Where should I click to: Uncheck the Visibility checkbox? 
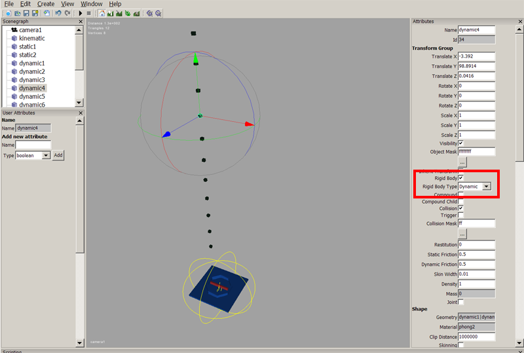461,143
